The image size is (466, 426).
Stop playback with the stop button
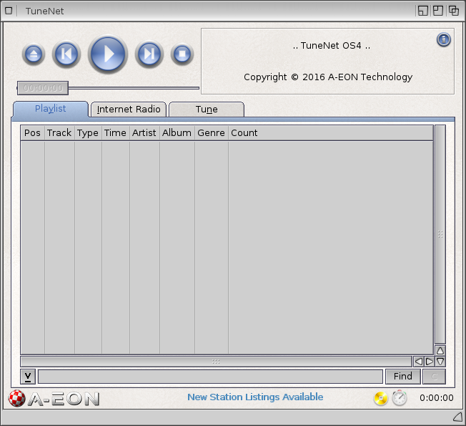point(182,54)
